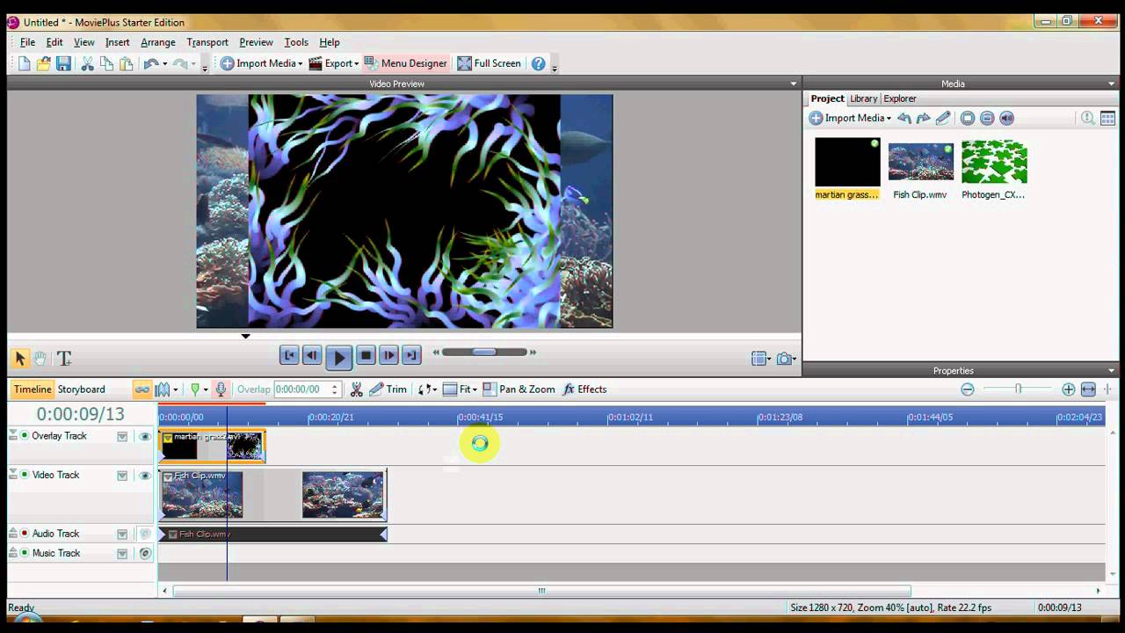Expand the Import Media dropdown in the main toolbar
Viewport: 1125px width, 633px height.
click(300, 64)
